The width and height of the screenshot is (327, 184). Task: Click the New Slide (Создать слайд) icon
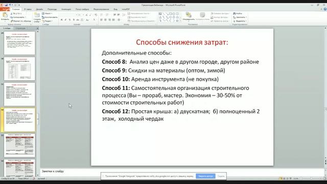coord(37,15)
